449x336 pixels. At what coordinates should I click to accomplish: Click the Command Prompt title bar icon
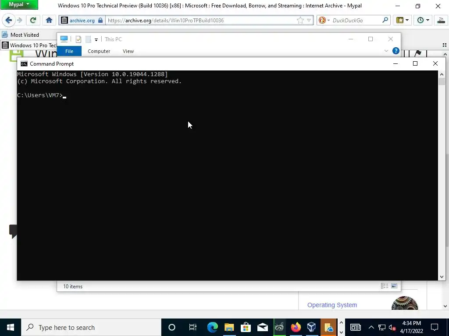(x=24, y=64)
